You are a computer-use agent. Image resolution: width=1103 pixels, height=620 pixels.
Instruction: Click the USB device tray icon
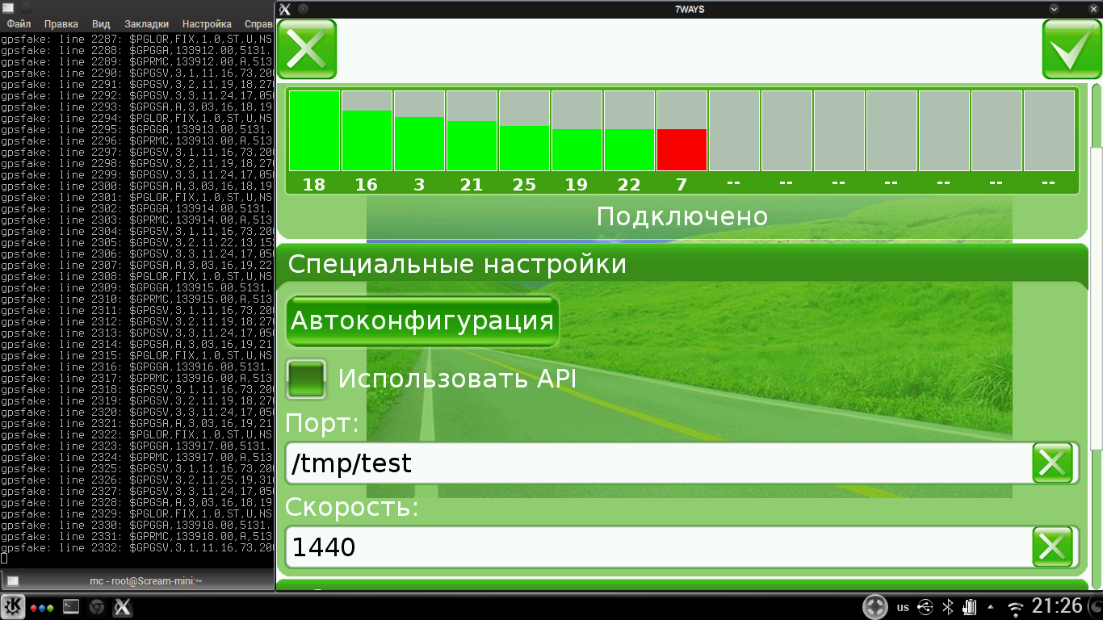click(x=926, y=607)
